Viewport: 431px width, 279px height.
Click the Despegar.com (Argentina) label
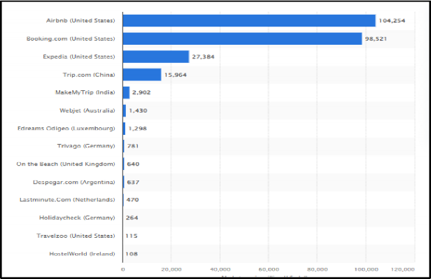tap(74, 183)
